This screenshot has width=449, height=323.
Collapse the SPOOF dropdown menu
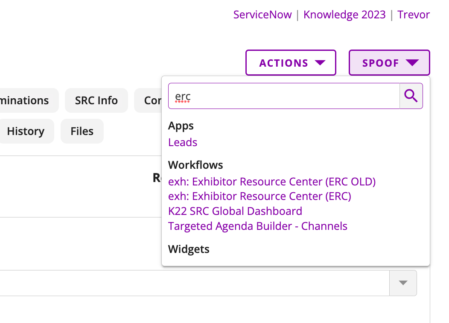point(389,63)
